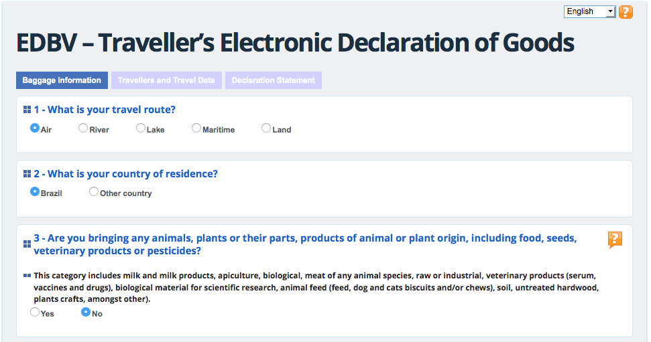Viewport: 651px width, 342px height.
Task: Open the Declaration Statement tab
Action: (273, 80)
